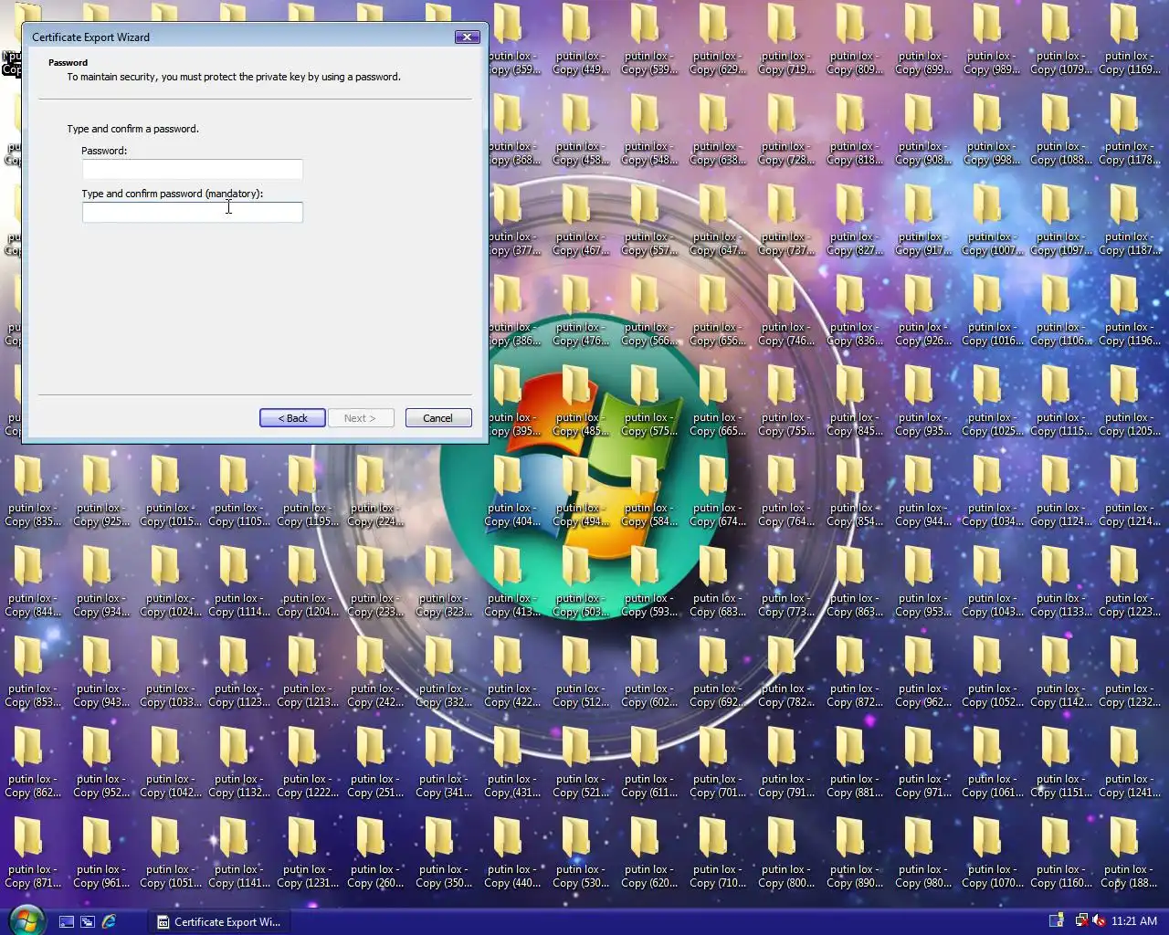Select folder putin lox - Copy (1178...

pyautogui.click(x=1129, y=131)
